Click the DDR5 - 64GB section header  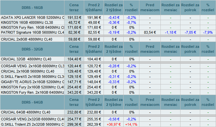[32, 102]
